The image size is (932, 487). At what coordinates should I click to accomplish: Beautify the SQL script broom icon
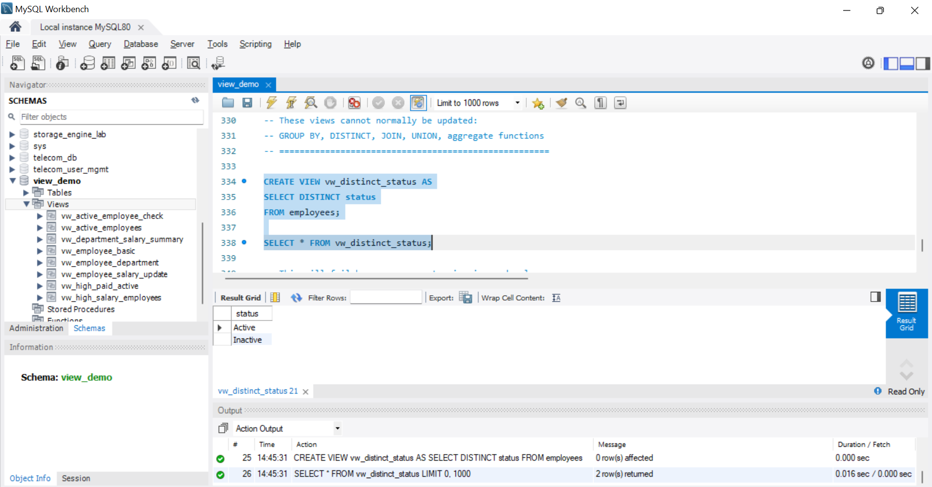pos(562,102)
